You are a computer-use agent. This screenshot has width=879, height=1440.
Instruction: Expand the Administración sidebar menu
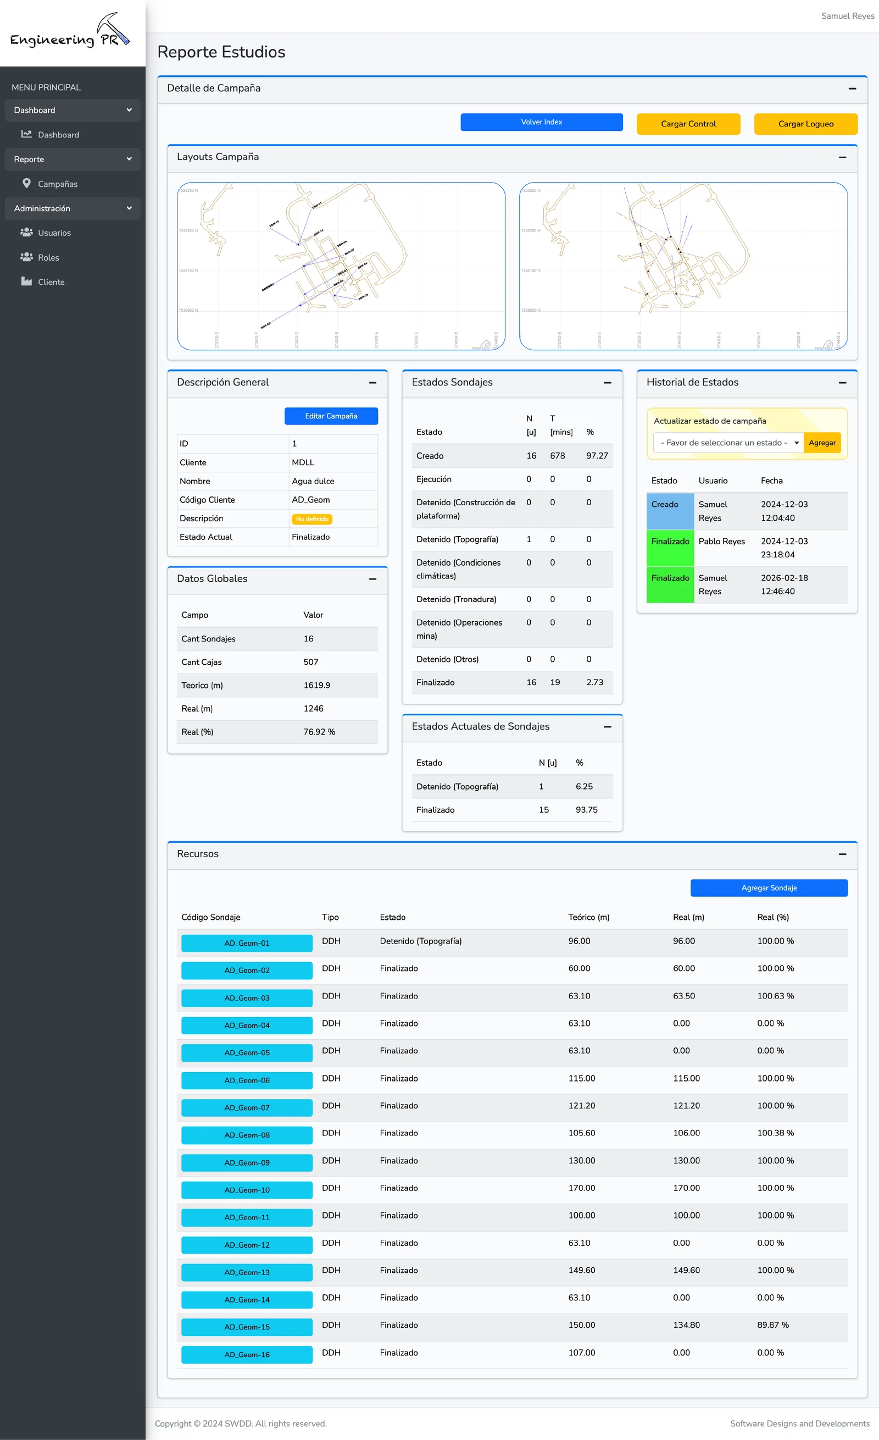(x=73, y=208)
